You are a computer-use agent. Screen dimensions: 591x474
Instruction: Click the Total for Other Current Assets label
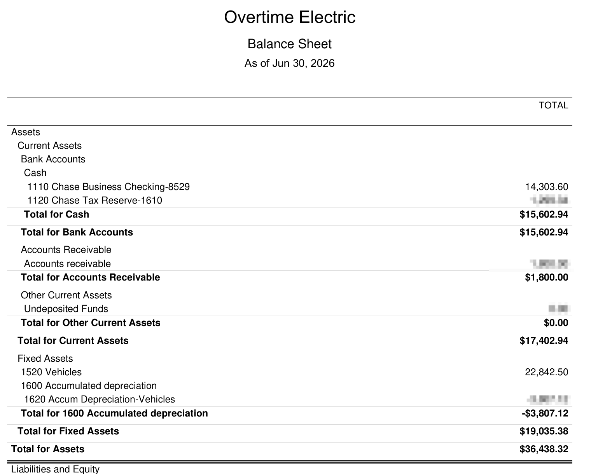(x=91, y=323)
